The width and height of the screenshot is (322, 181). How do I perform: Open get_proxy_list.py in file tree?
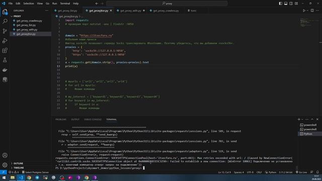point(26,25)
